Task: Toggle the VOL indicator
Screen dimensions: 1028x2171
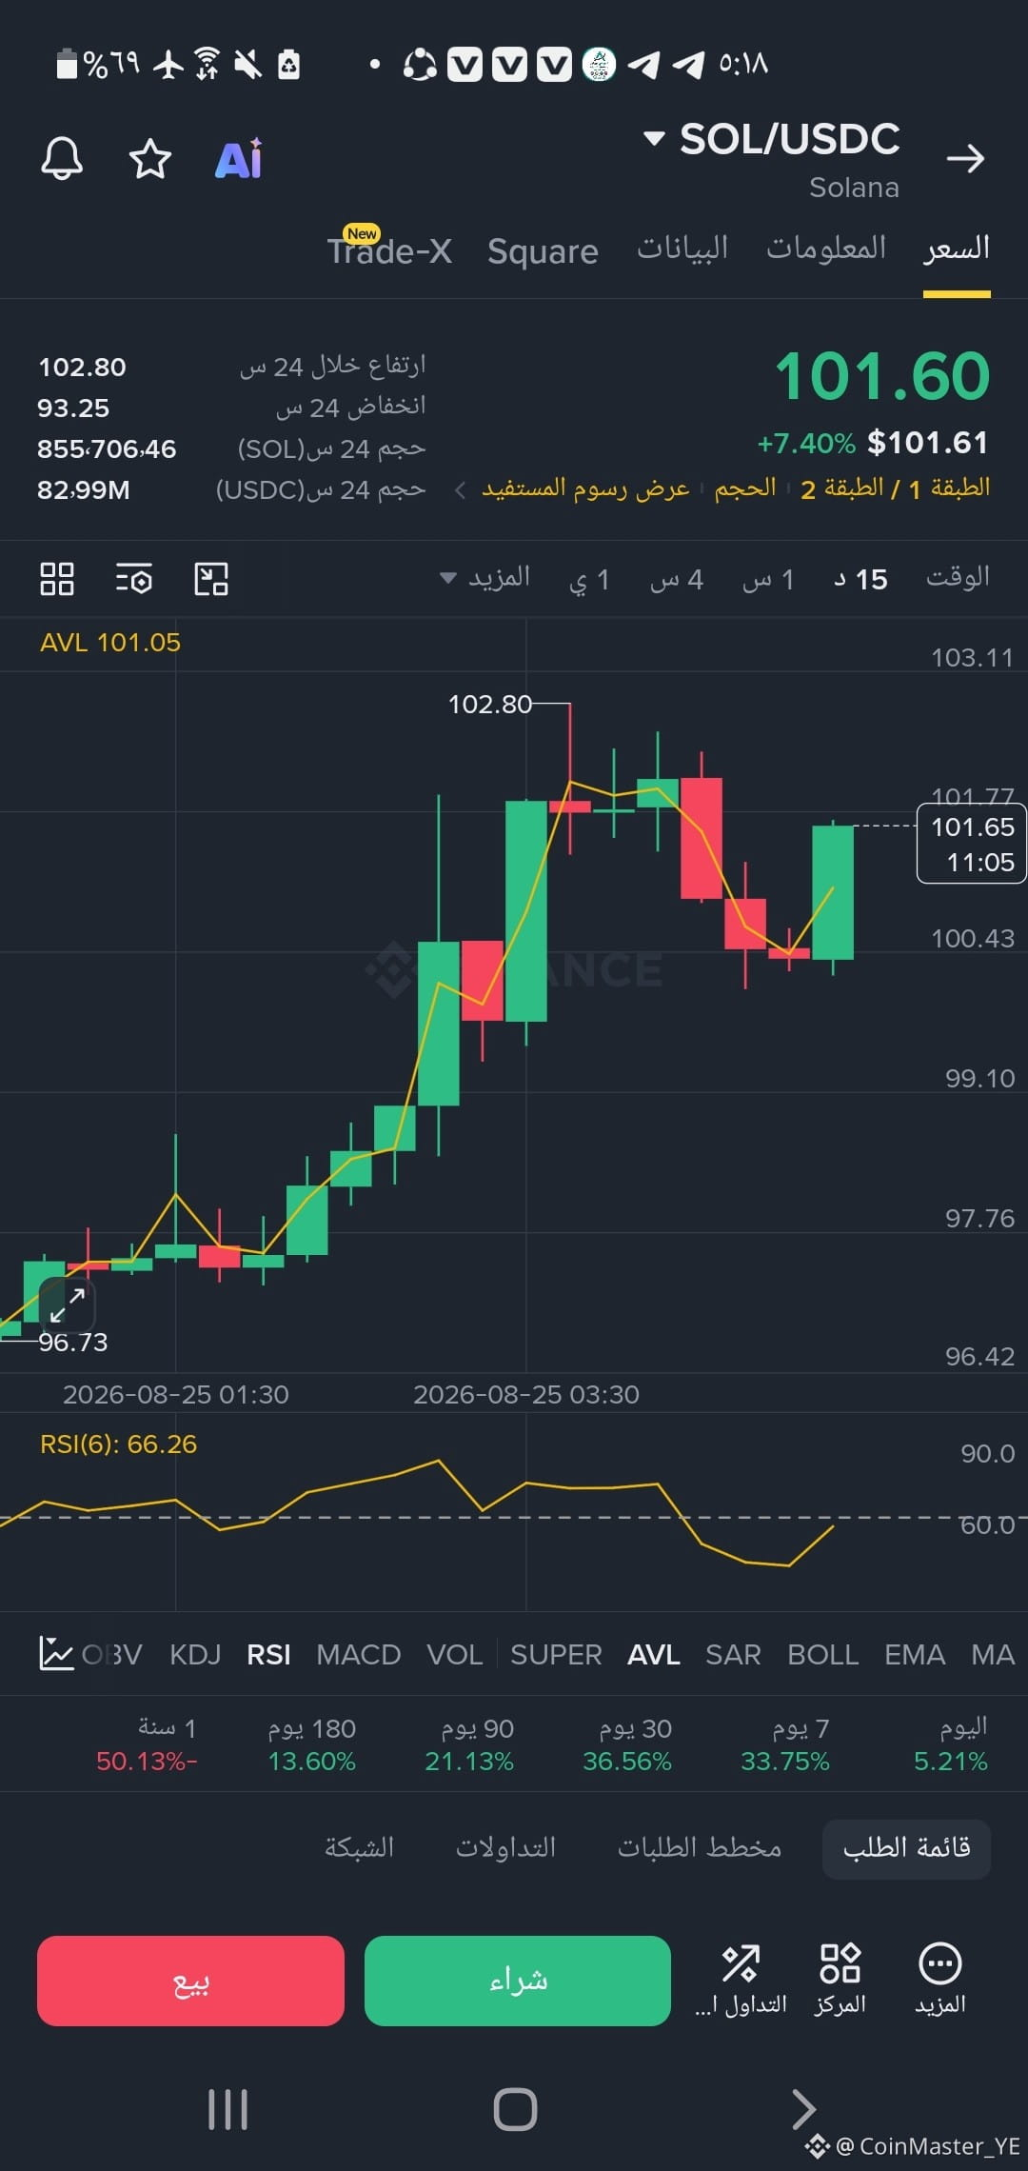Action: click(455, 1655)
